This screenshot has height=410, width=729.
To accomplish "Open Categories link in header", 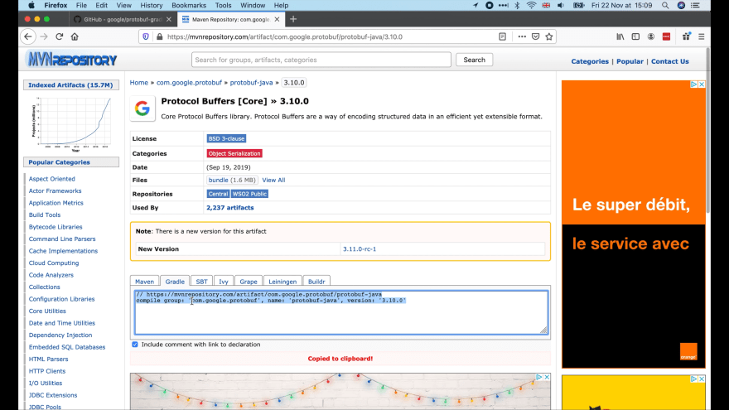I will tap(590, 61).
